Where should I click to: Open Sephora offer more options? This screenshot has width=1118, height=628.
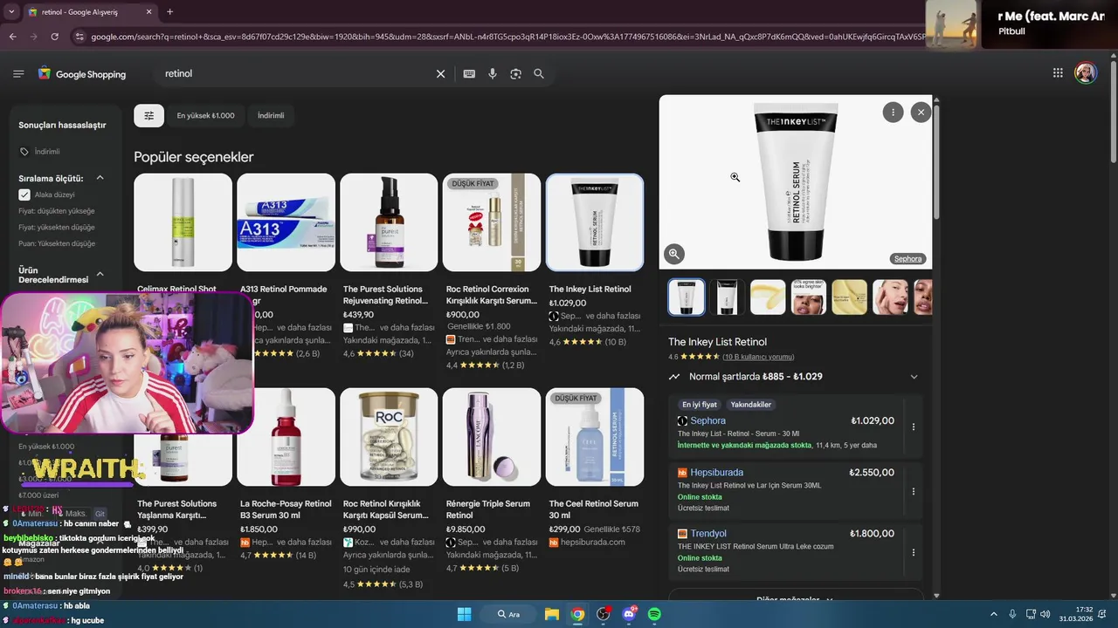point(914,427)
